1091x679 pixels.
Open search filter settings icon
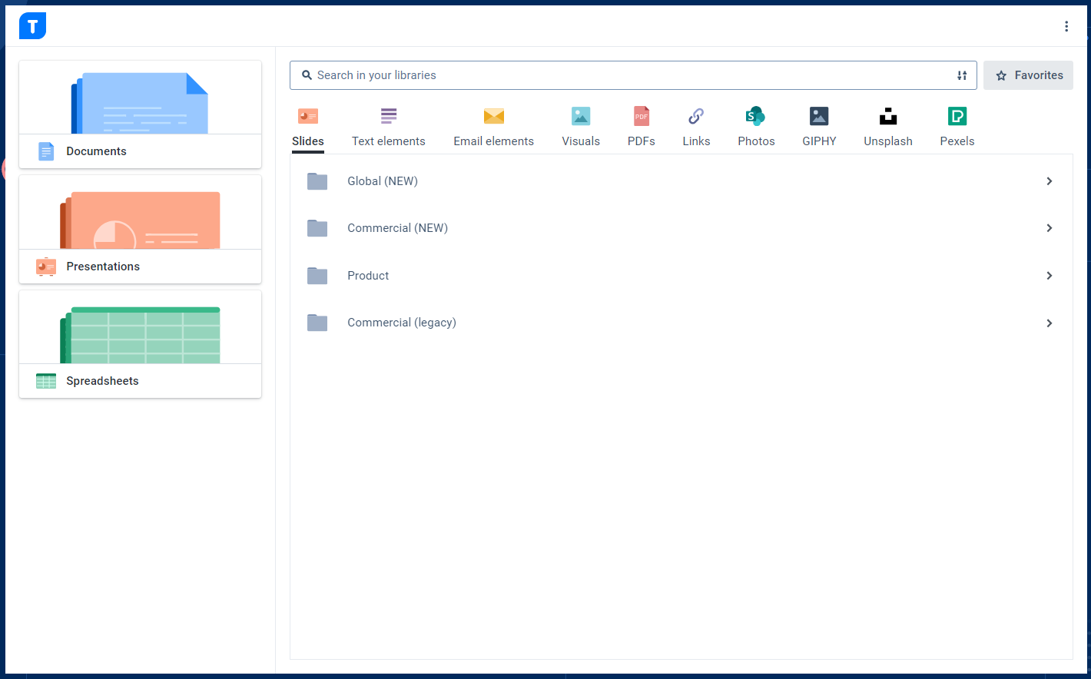click(962, 75)
